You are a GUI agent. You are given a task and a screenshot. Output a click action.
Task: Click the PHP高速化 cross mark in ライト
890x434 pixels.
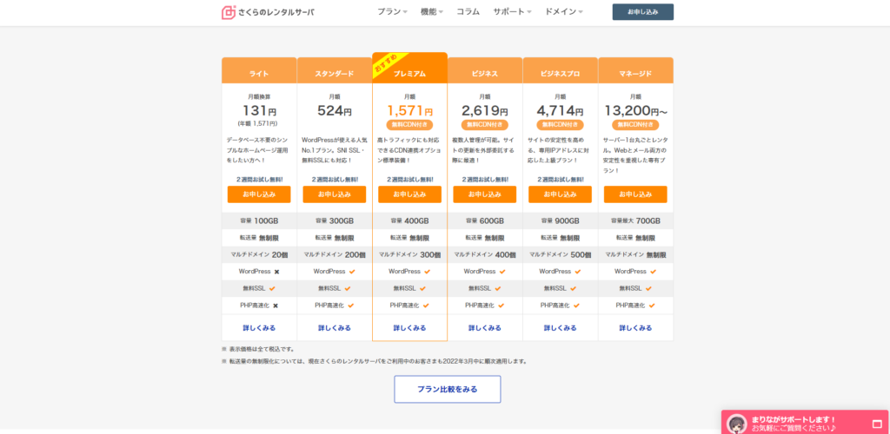[276, 306]
